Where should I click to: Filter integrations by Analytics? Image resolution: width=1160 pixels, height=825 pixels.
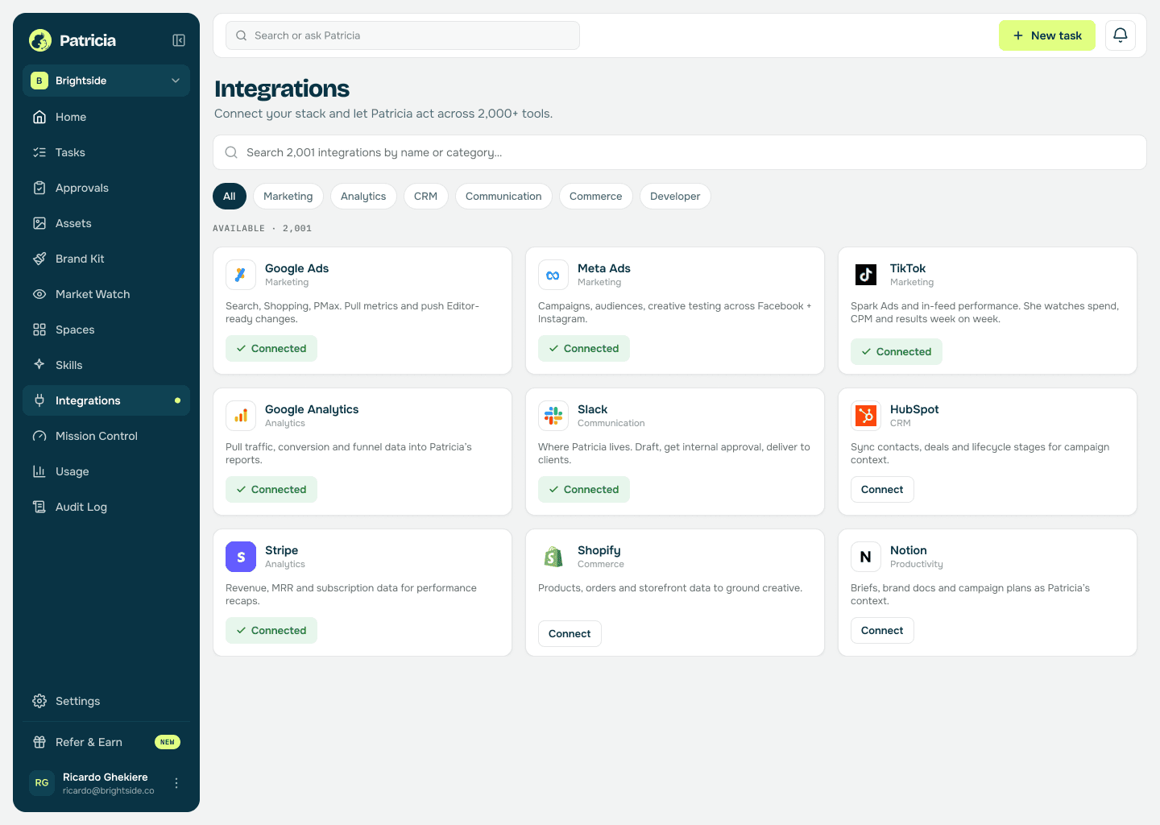(363, 197)
